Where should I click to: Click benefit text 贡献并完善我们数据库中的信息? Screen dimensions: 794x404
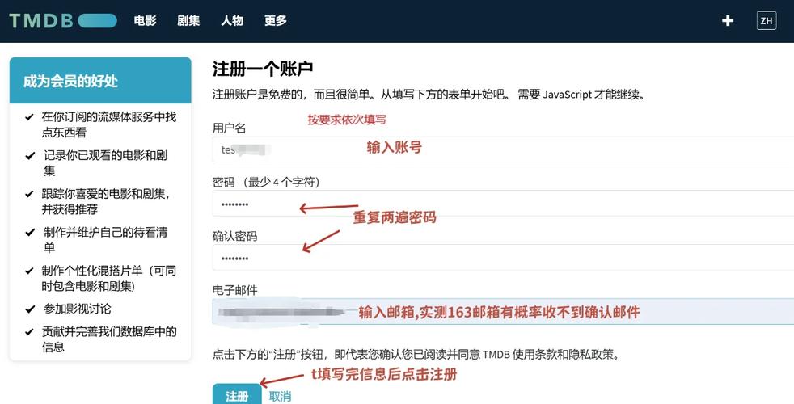(109, 339)
